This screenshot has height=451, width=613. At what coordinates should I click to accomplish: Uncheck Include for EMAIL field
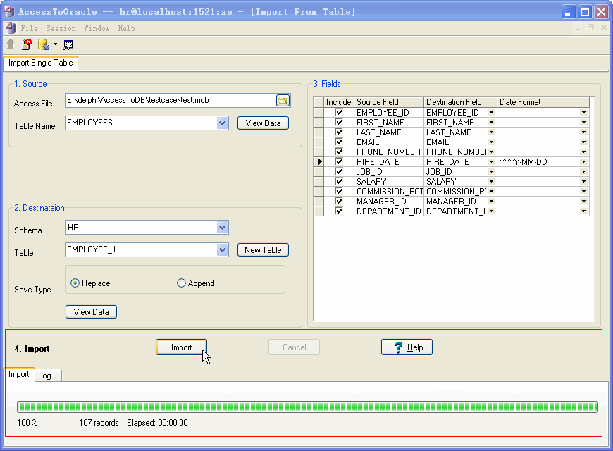click(339, 142)
